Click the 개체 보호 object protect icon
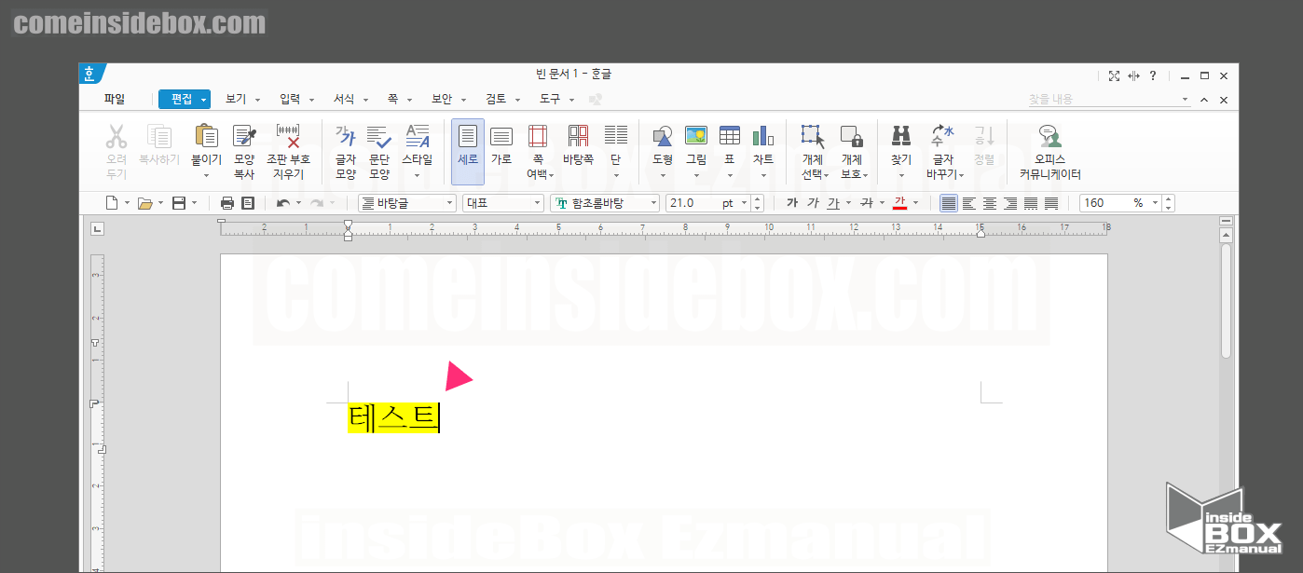Image resolution: width=1303 pixels, height=573 pixels. click(851, 137)
